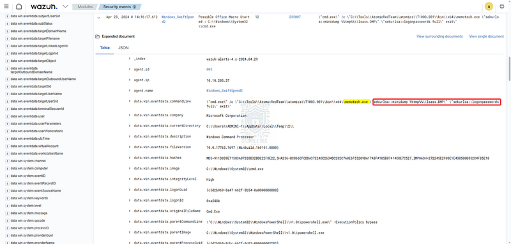Select field data.win.eventdata.userParameters

click(x=36, y=123)
